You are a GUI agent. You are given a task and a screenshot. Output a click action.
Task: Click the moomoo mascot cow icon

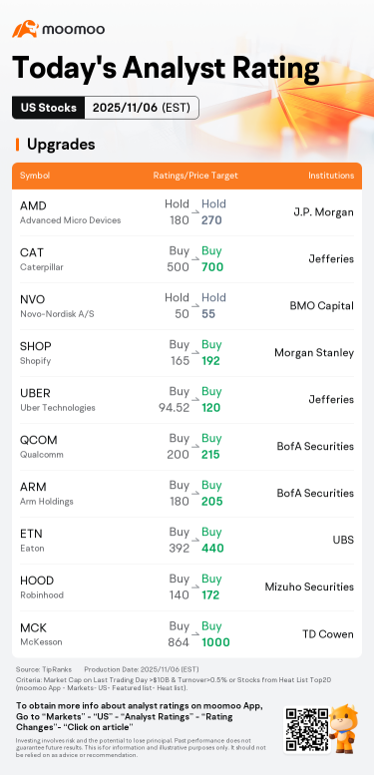(344, 727)
